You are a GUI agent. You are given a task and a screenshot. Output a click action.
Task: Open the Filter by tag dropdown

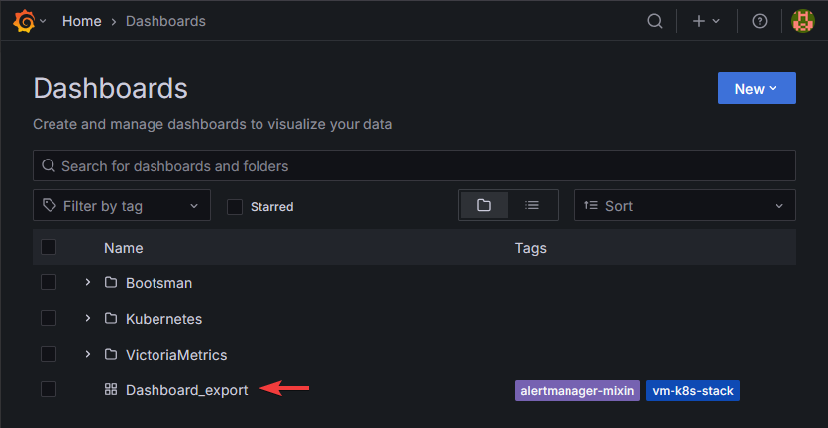pyautogui.click(x=122, y=205)
